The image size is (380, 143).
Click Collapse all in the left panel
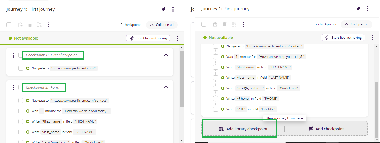pyautogui.click(x=162, y=25)
